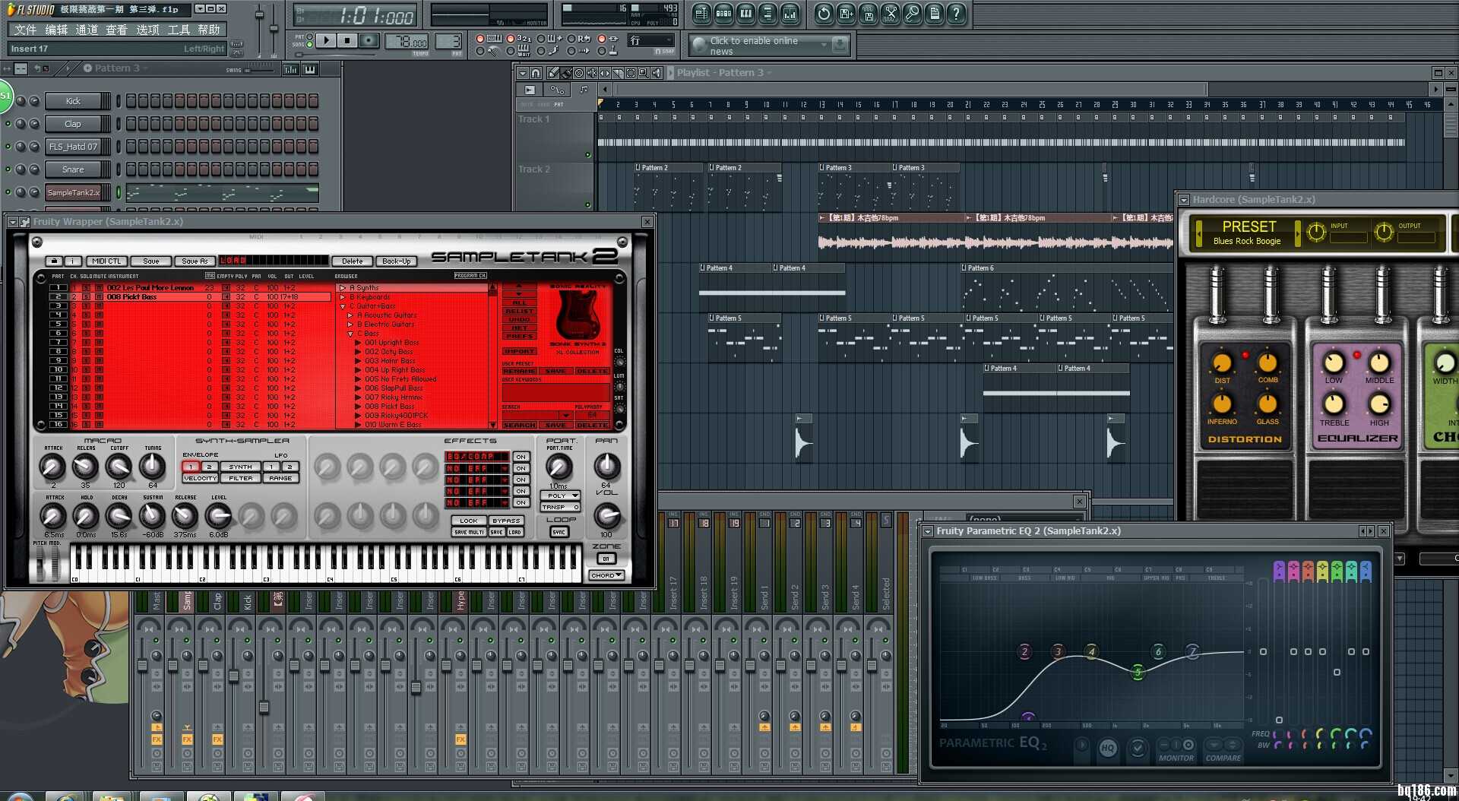Viewport: 1459px width, 801px height.
Task: Click the SampleTank Save As button
Action: pyautogui.click(x=195, y=261)
